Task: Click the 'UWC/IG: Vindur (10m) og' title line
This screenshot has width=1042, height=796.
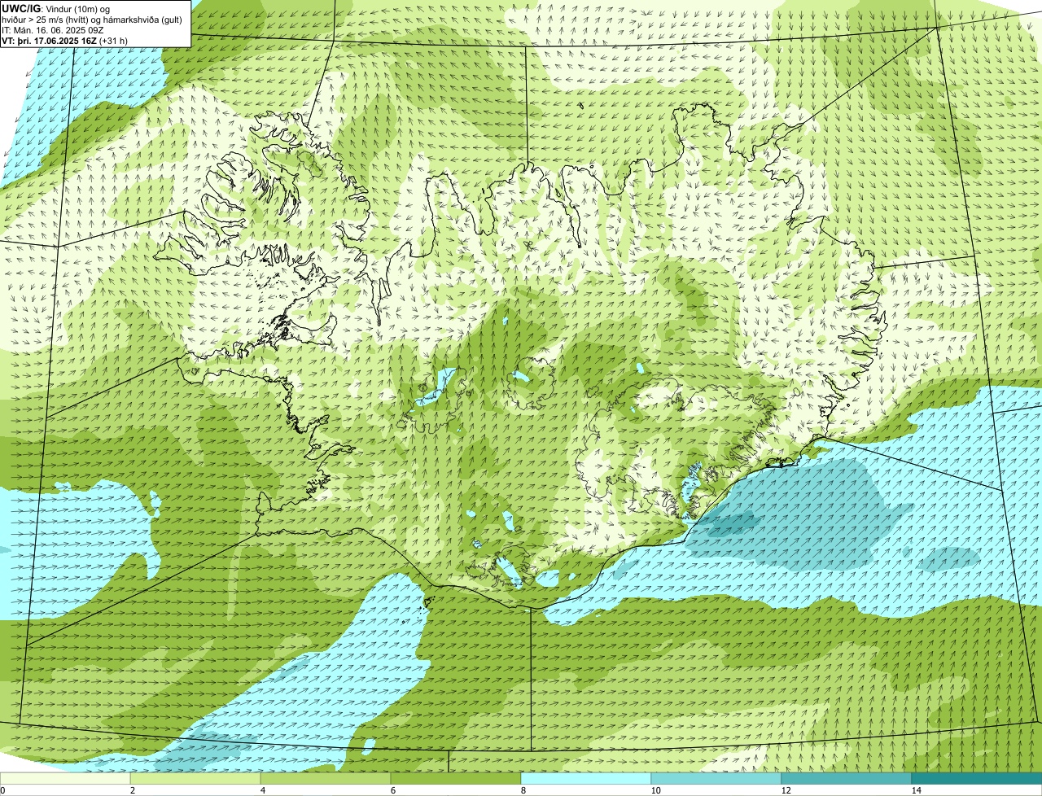Action: 55,9
